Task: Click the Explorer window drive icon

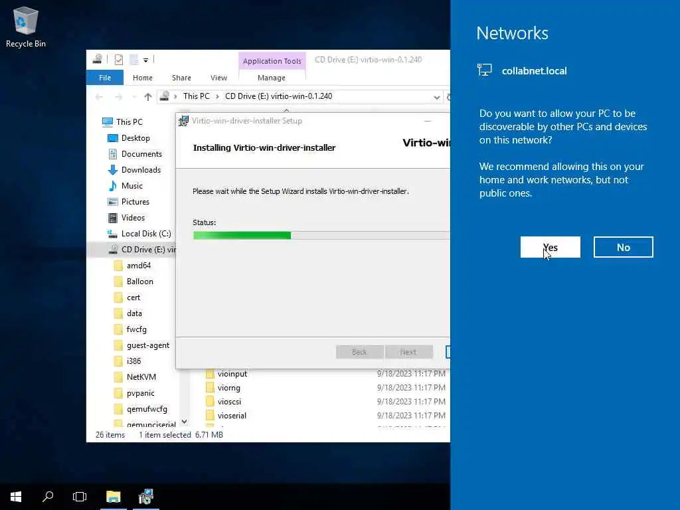Action: click(98, 59)
